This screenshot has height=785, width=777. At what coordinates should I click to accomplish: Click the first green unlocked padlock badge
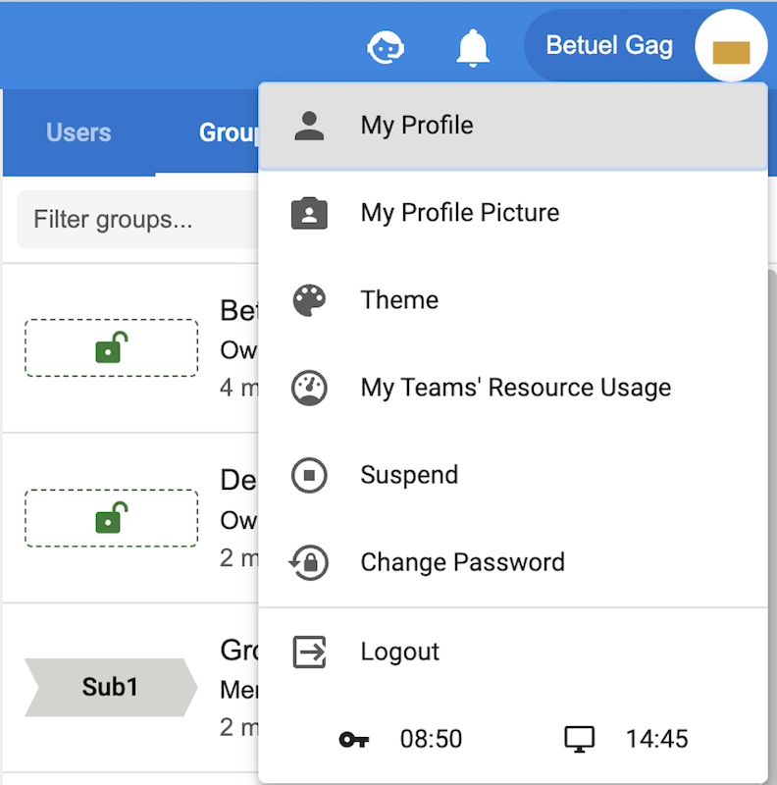coord(111,347)
